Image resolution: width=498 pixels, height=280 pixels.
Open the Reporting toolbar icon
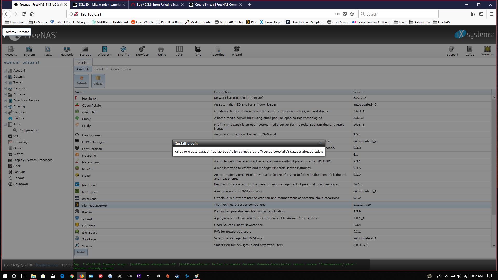point(217,51)
